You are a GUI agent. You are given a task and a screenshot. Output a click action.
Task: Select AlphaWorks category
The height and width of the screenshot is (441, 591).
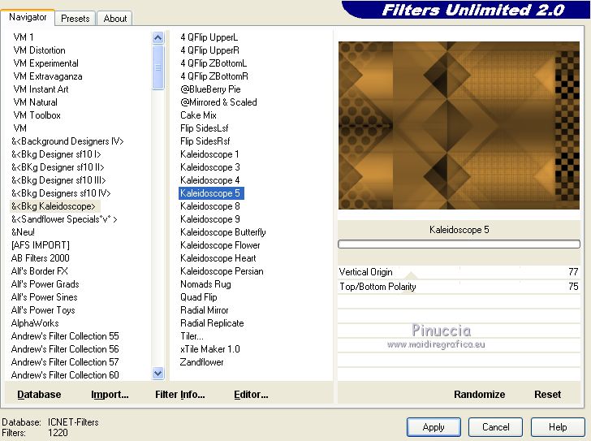[x=35, y=323]
